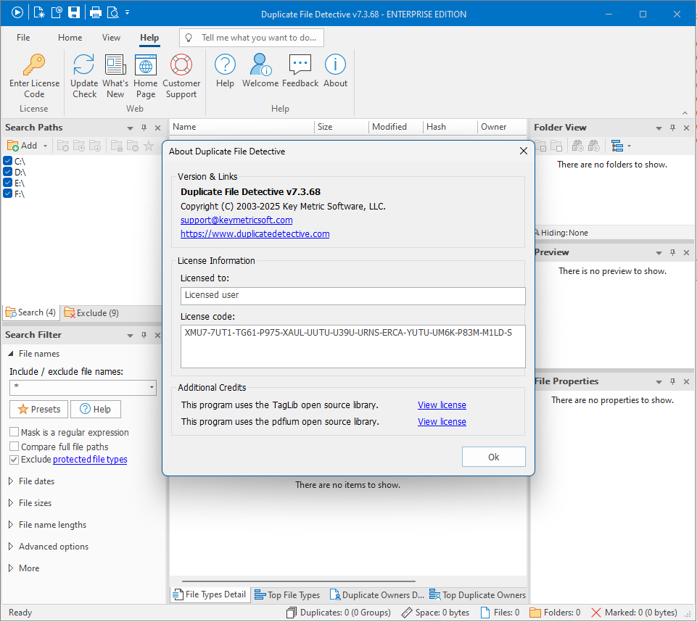Expand the Advanced options section

11,547
